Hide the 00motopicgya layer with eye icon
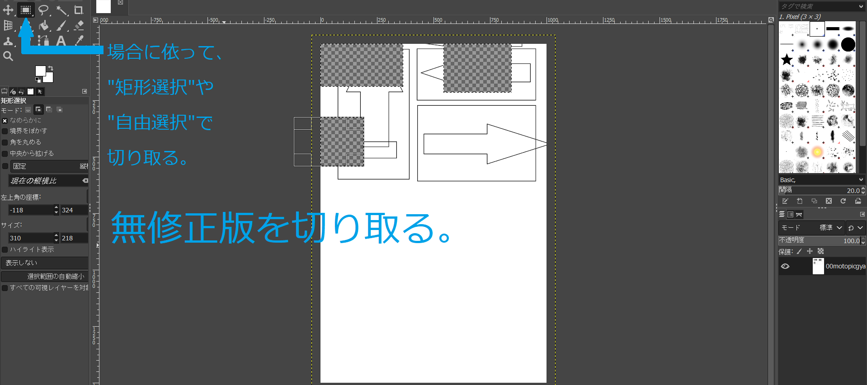This screenshot has width=867, height=385. (785, 266)
